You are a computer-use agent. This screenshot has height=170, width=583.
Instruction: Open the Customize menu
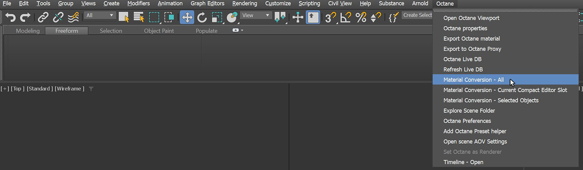pyautogui.click(x=278, y=3)
